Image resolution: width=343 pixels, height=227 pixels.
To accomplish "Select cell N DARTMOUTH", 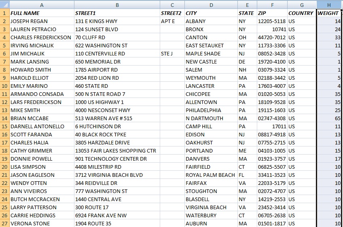I will click(x=211, y=119).
